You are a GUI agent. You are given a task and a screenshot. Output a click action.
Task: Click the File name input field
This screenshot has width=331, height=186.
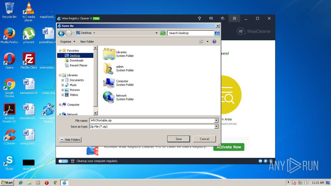point(152,120)
